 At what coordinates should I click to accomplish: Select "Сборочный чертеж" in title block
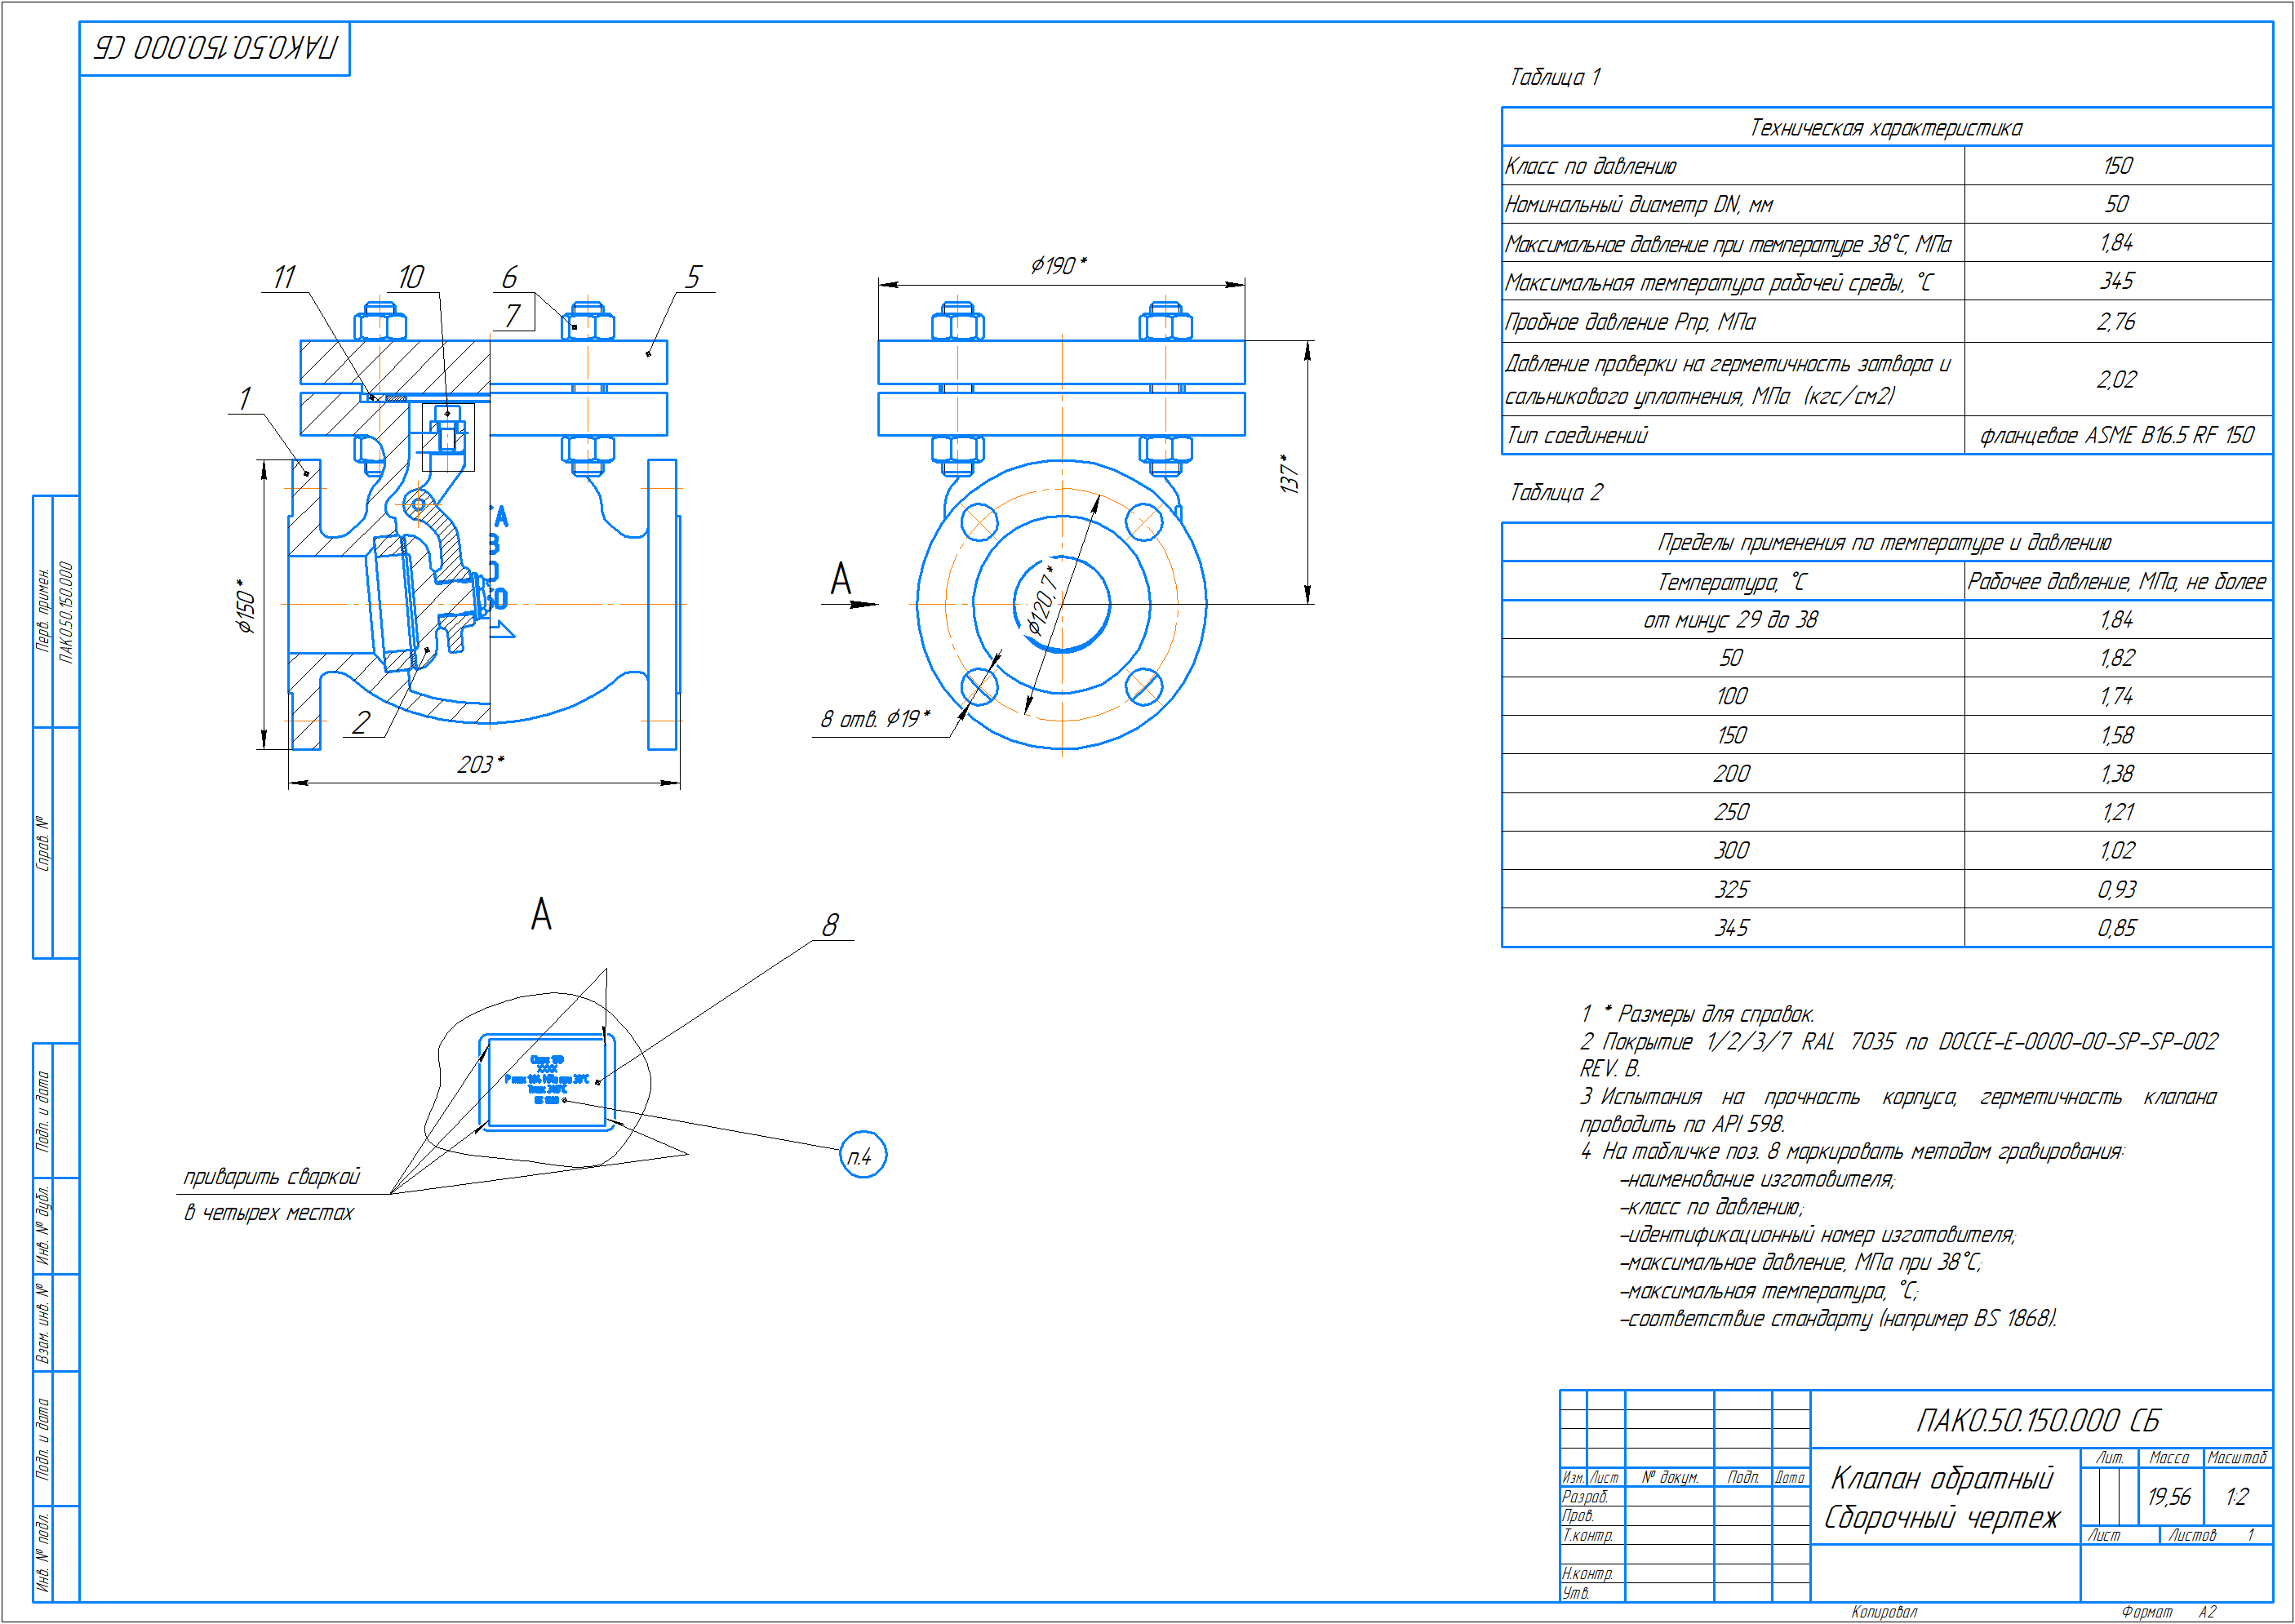point(1942,1519)
